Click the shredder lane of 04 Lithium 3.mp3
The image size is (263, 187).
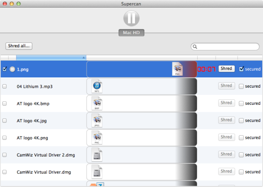coord(142,87)
